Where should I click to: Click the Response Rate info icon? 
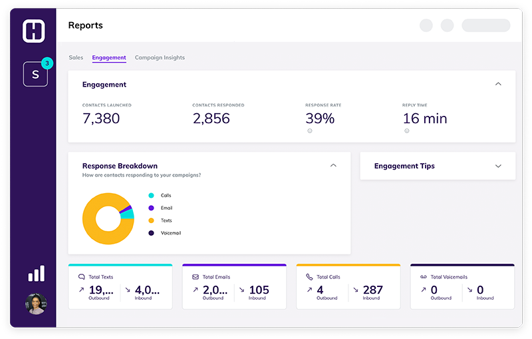tap(309, 131)
